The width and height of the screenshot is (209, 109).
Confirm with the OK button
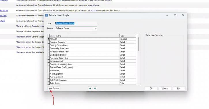(x=151, y=88)
